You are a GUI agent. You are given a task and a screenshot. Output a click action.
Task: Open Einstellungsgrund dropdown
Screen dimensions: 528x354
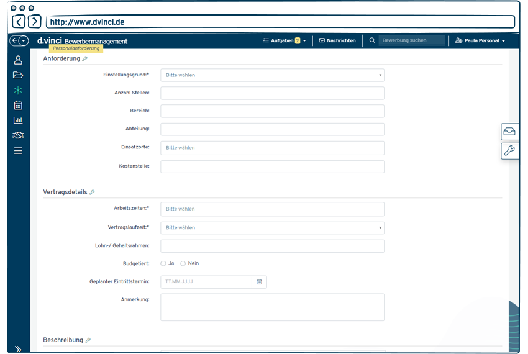(272, 75)
